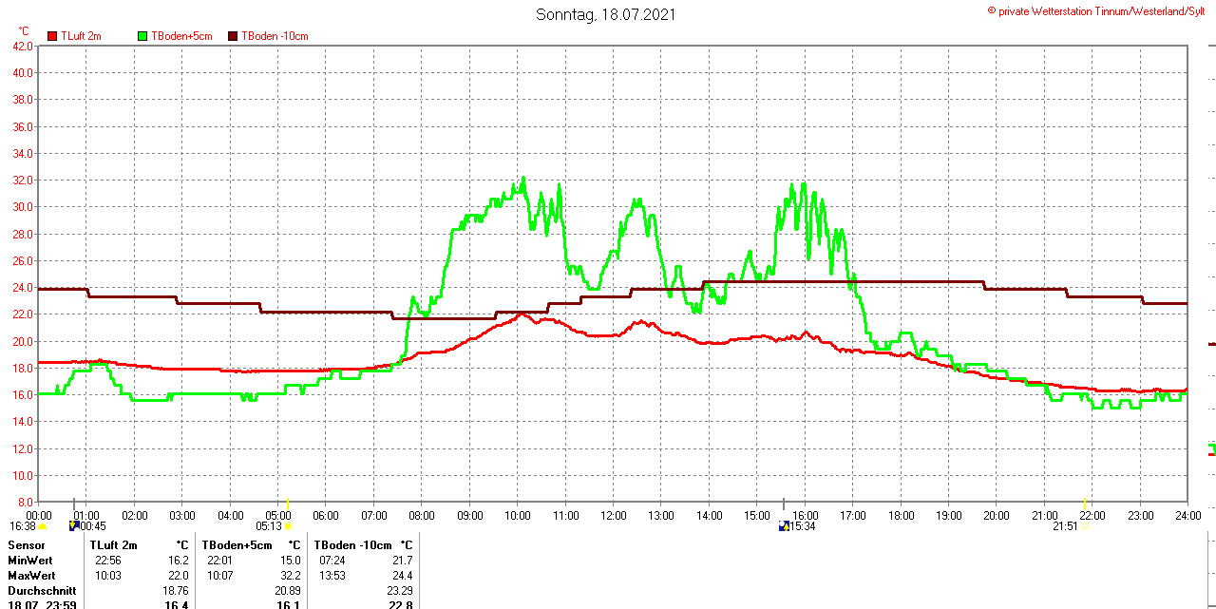Screen dimensions: 1216x609
Task: Click the Durchschnitt row label
Action: tap(42, 590)
